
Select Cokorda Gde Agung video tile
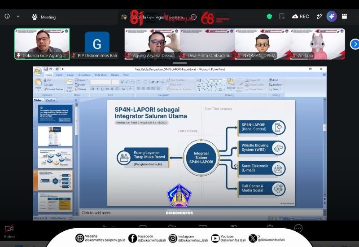pos(42,44)
